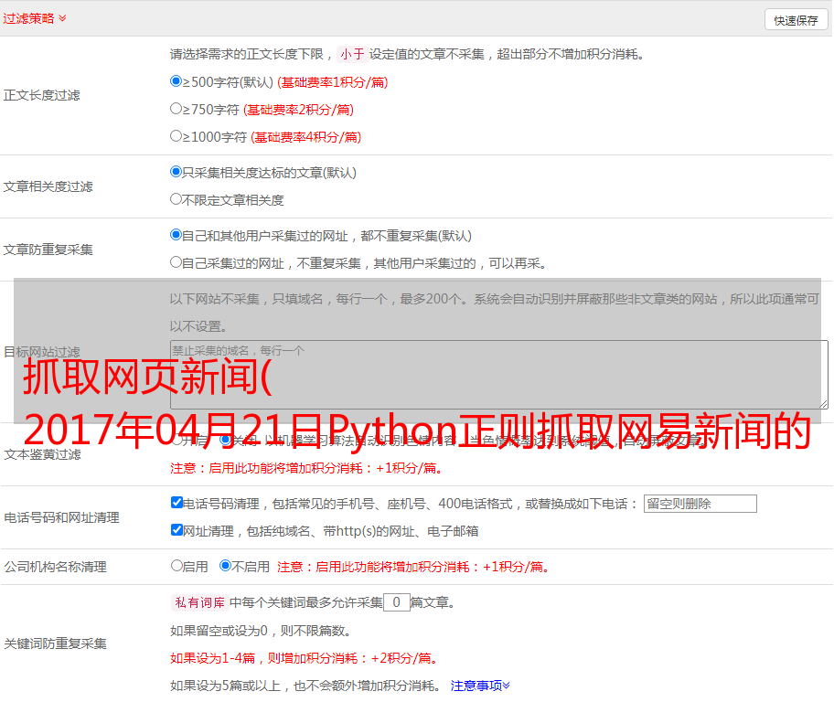Click the article count input showing 0
The height and width of the screenshot is (702, 834).
(396, 602)
